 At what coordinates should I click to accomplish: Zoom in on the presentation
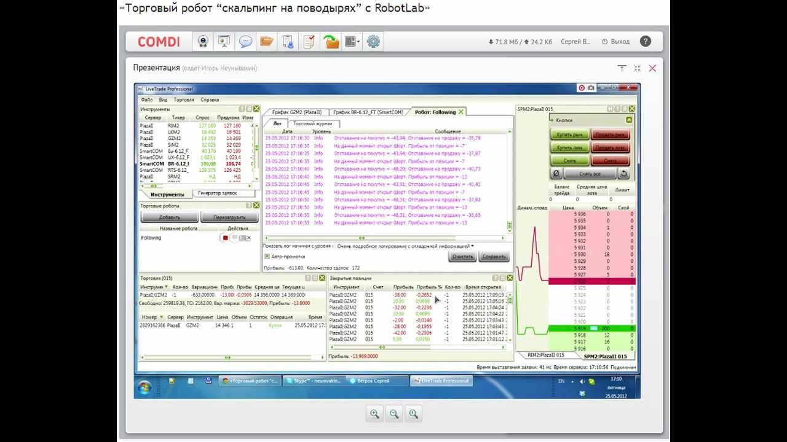click(374, 414)
